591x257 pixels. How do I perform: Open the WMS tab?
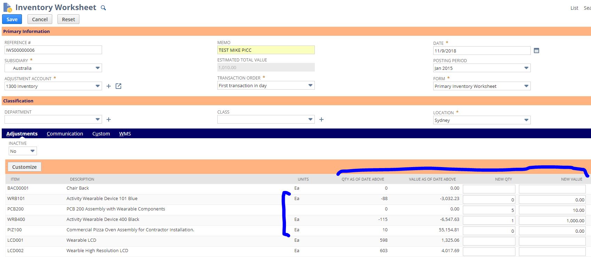[125, 134]
